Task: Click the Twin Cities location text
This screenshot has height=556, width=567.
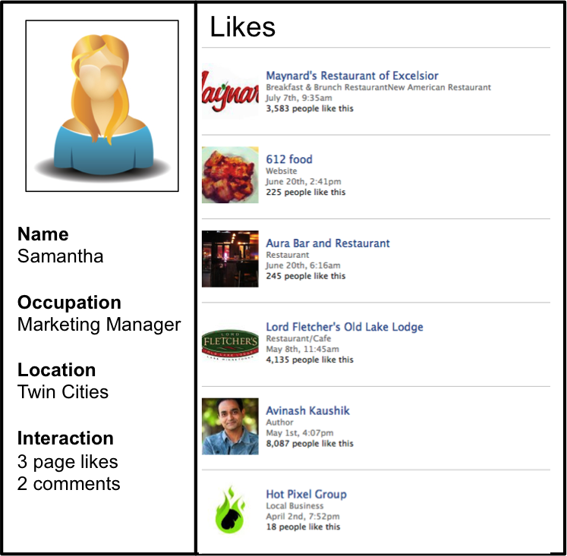Action: [x=63, y=392]
